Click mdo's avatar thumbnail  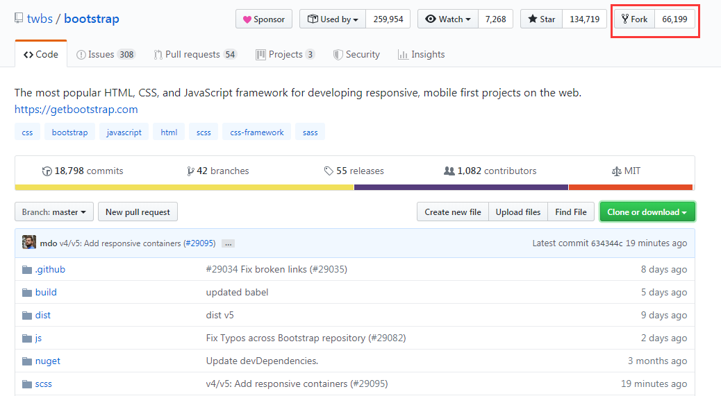click(29, 242)
